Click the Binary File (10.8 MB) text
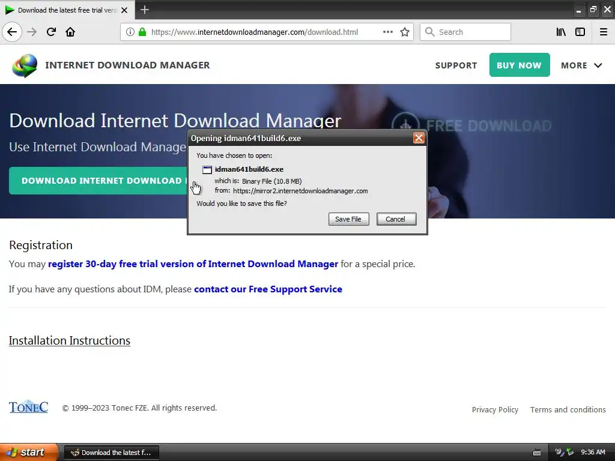Screen dimensions: 615x461 [x=272, y=181]
